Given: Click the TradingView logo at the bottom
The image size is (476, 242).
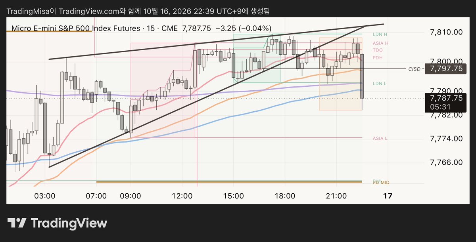Looking at the screenshot, I should click(x=57, y=223).
